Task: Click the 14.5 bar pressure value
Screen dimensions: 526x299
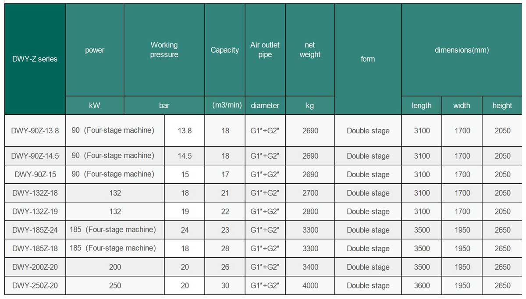Action: [185, 156]
